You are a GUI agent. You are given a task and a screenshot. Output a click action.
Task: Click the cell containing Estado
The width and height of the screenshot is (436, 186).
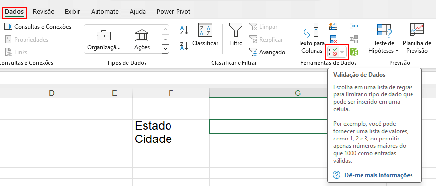171,126
